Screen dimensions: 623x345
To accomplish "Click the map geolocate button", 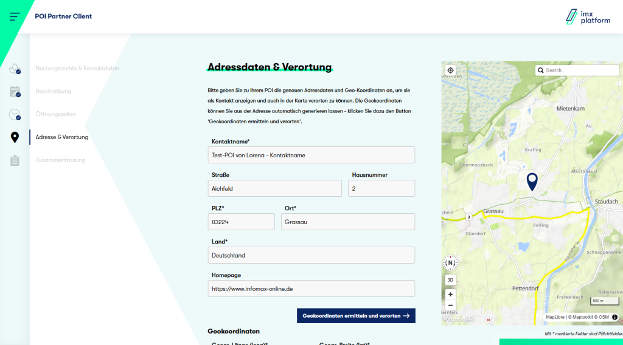I will click(451, 70).
